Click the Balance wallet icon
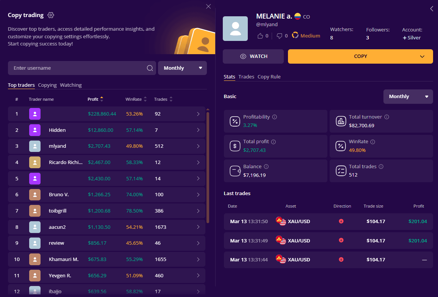Screen dimensions: 438x297 (x=235, y=171)
